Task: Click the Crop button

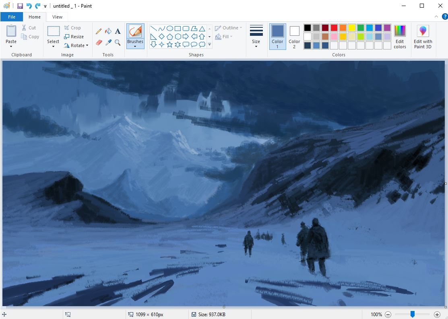Action: click(x=72, y=28)
